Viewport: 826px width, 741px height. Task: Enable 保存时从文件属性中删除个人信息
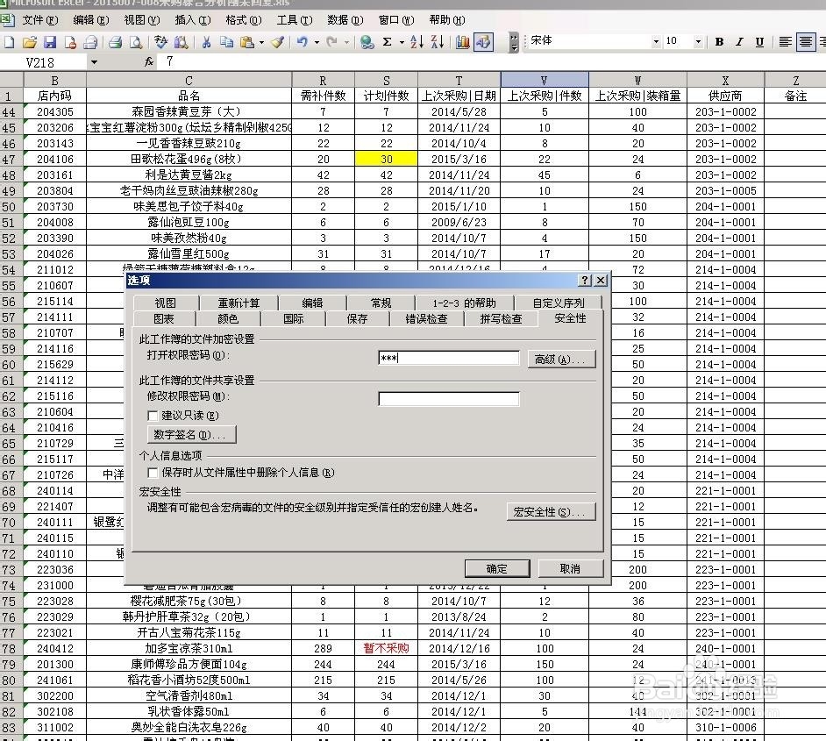pyautogui.click(x=154, y=472)
